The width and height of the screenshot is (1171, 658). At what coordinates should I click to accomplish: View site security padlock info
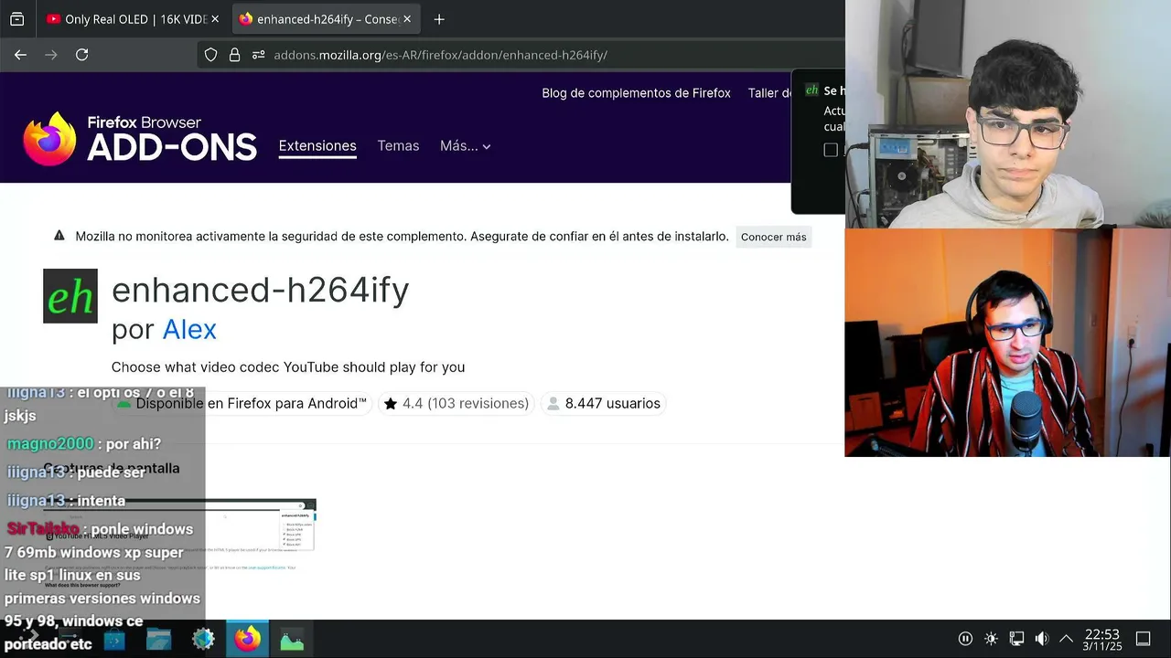234,55
